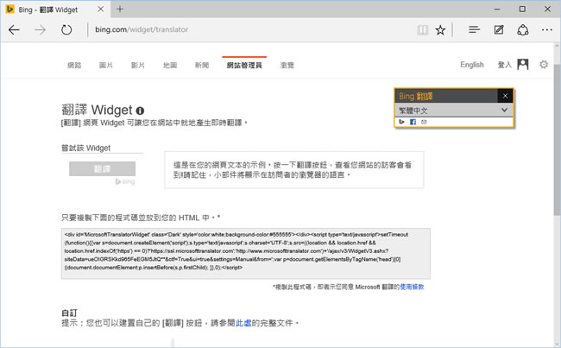This screenshot has height=348, width=561.
Task: Open Bing settings gear icon
Action: tap(543, 65)
